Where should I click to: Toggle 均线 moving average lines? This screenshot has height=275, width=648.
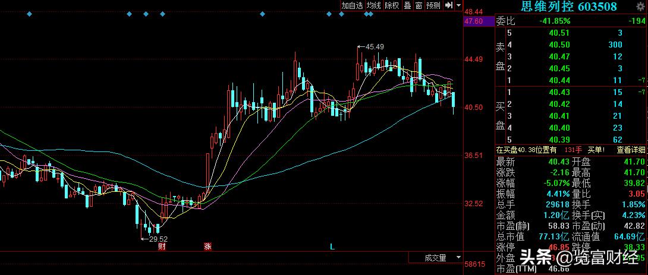(x=374, y=5)
